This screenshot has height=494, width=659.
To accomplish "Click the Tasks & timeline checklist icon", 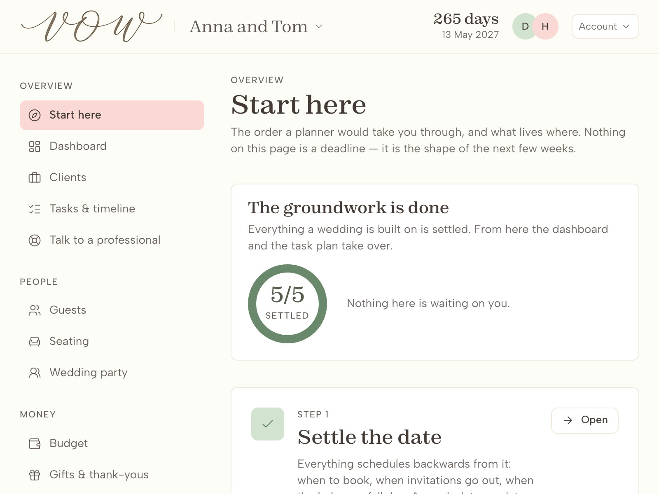I will [35, 209].
